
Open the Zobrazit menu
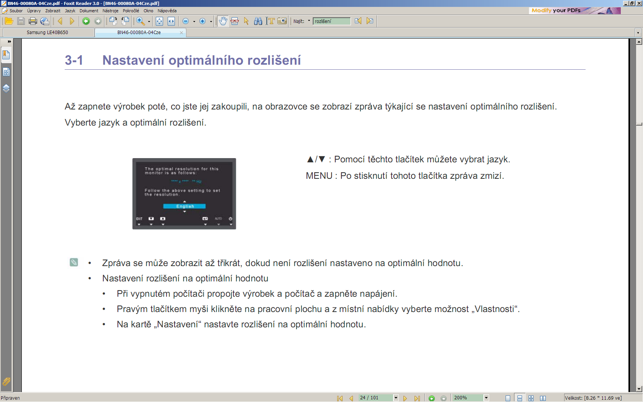[x=53, y=11]
